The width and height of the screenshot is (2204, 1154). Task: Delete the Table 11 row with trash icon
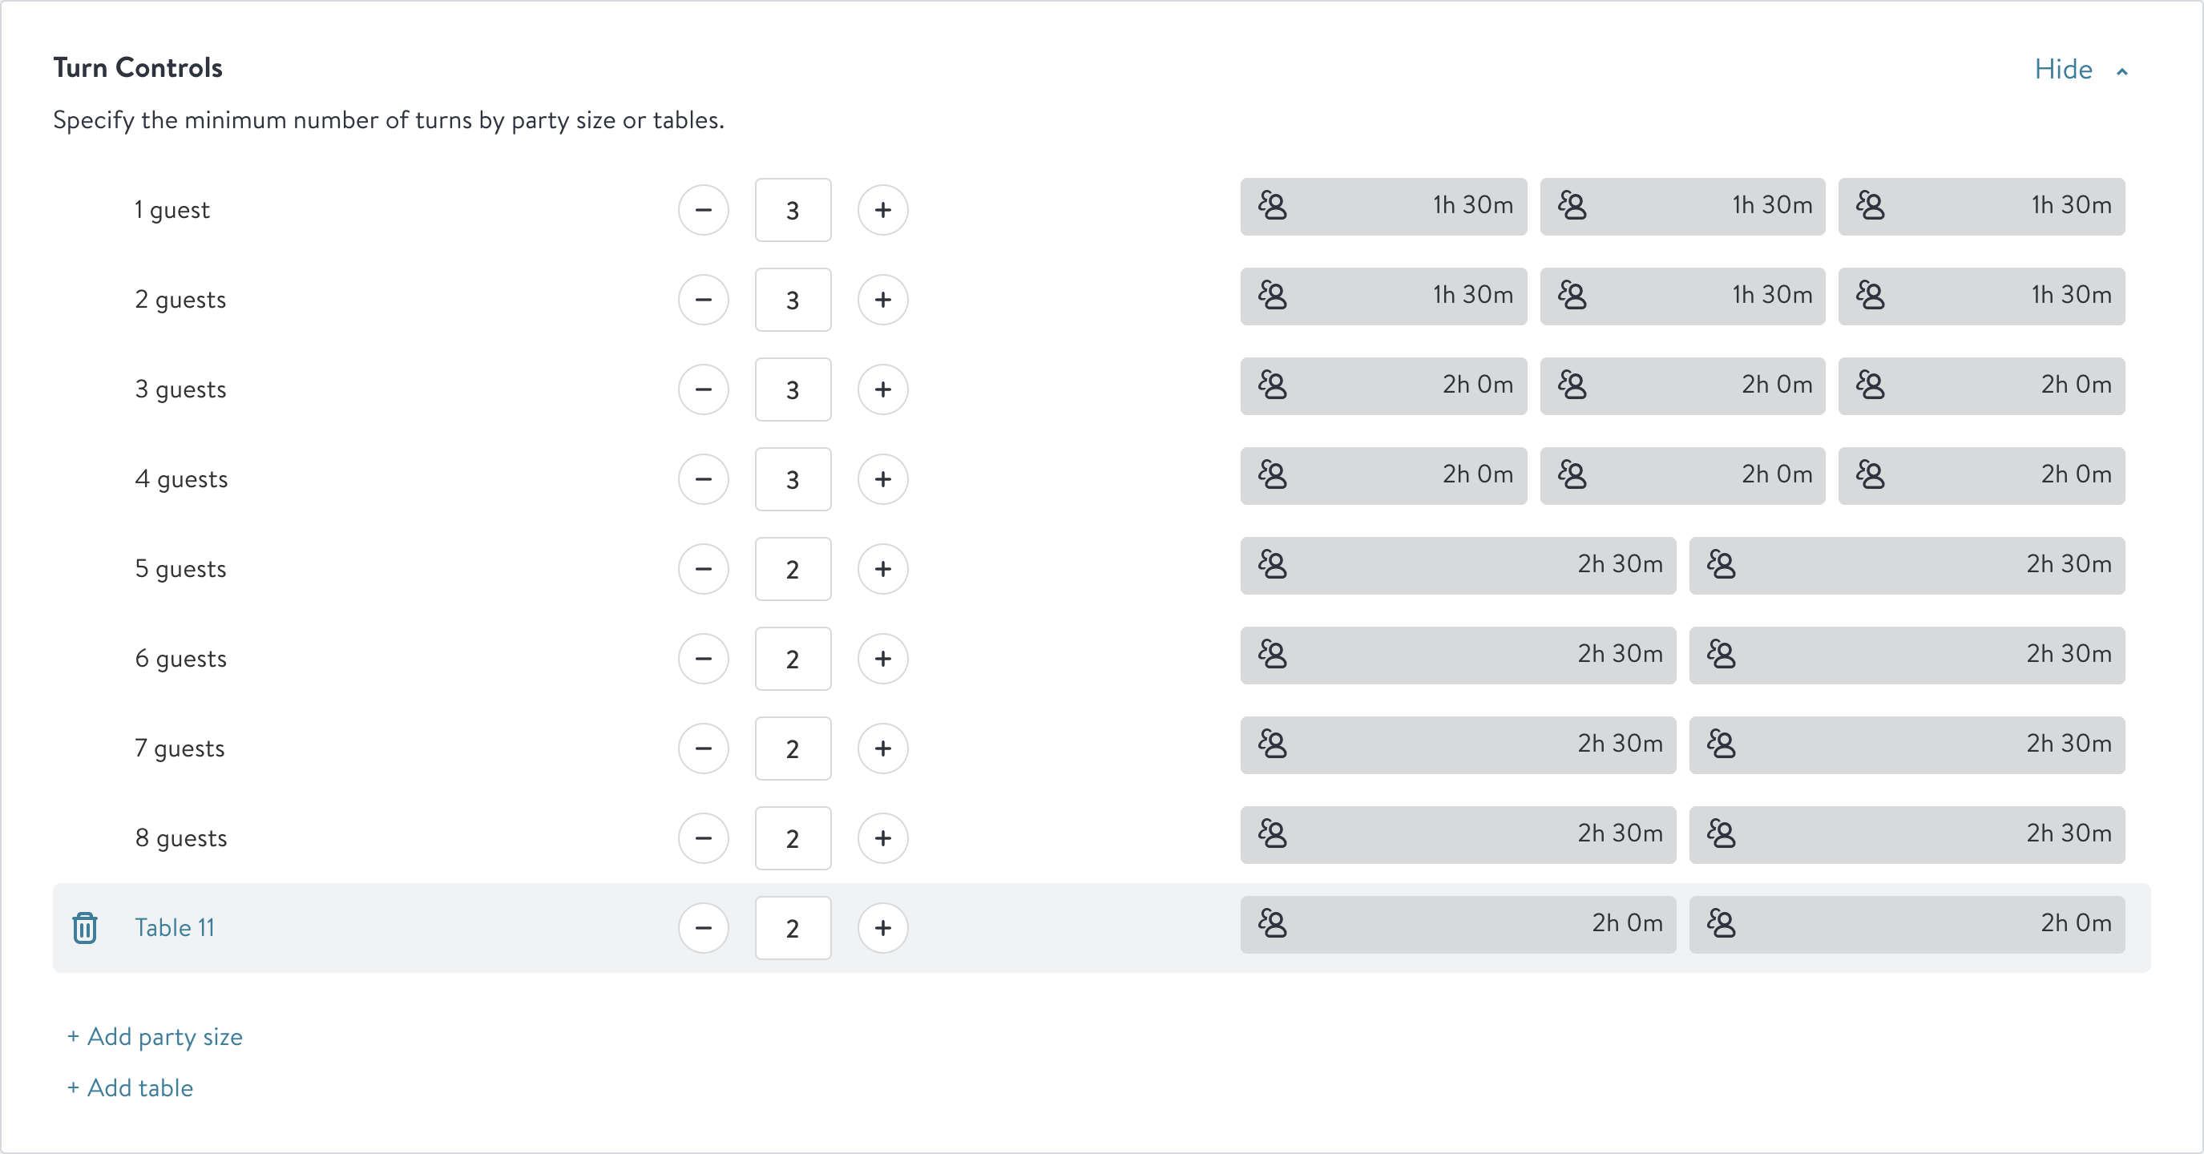(x=85, y=927)
